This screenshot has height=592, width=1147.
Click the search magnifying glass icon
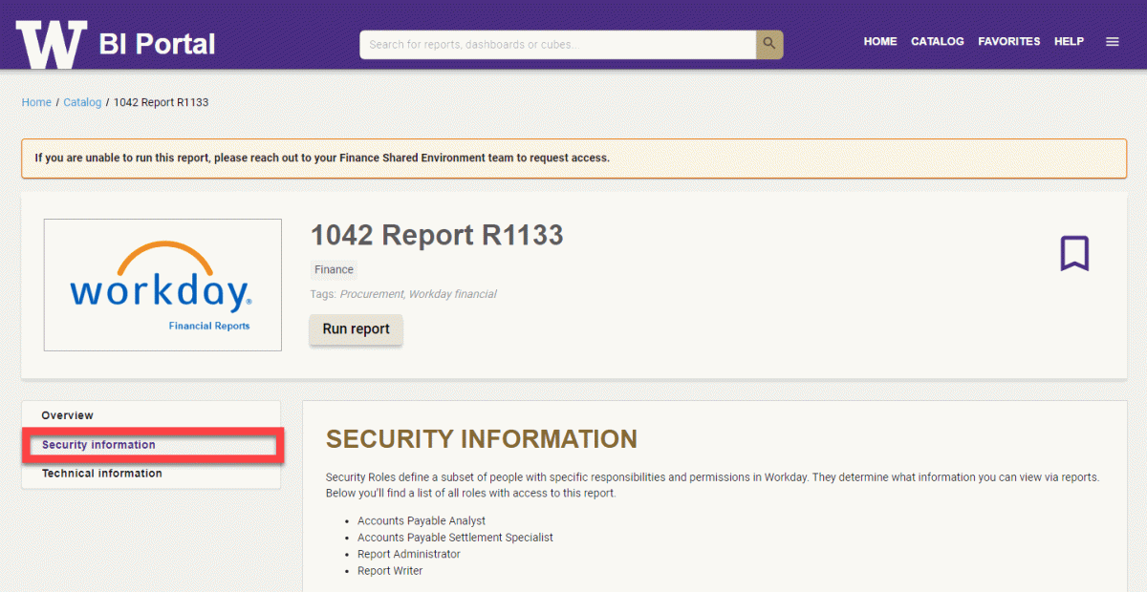point(768,44)
